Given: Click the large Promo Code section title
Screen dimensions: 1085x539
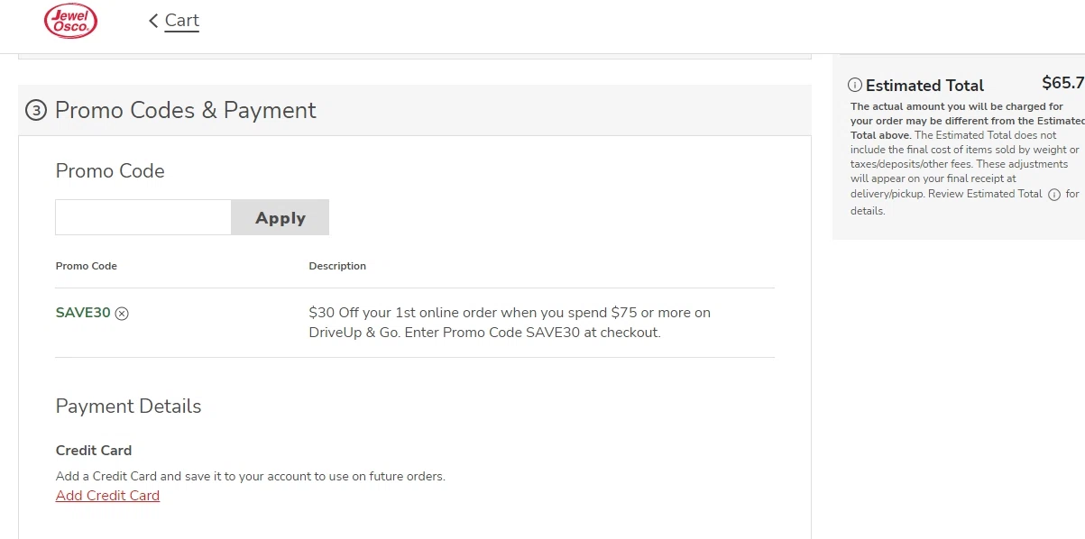Looking at the screenshot, I should 110,171.
